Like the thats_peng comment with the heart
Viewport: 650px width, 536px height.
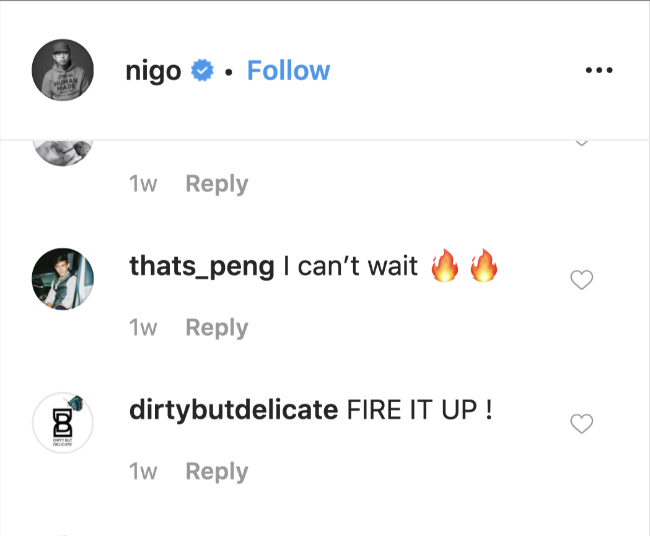click(581, 280)
